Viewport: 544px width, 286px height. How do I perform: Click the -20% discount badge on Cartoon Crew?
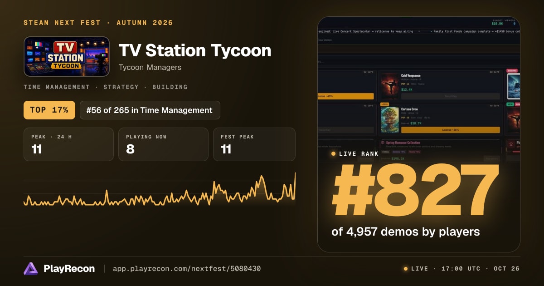click(x=385, y=104)
